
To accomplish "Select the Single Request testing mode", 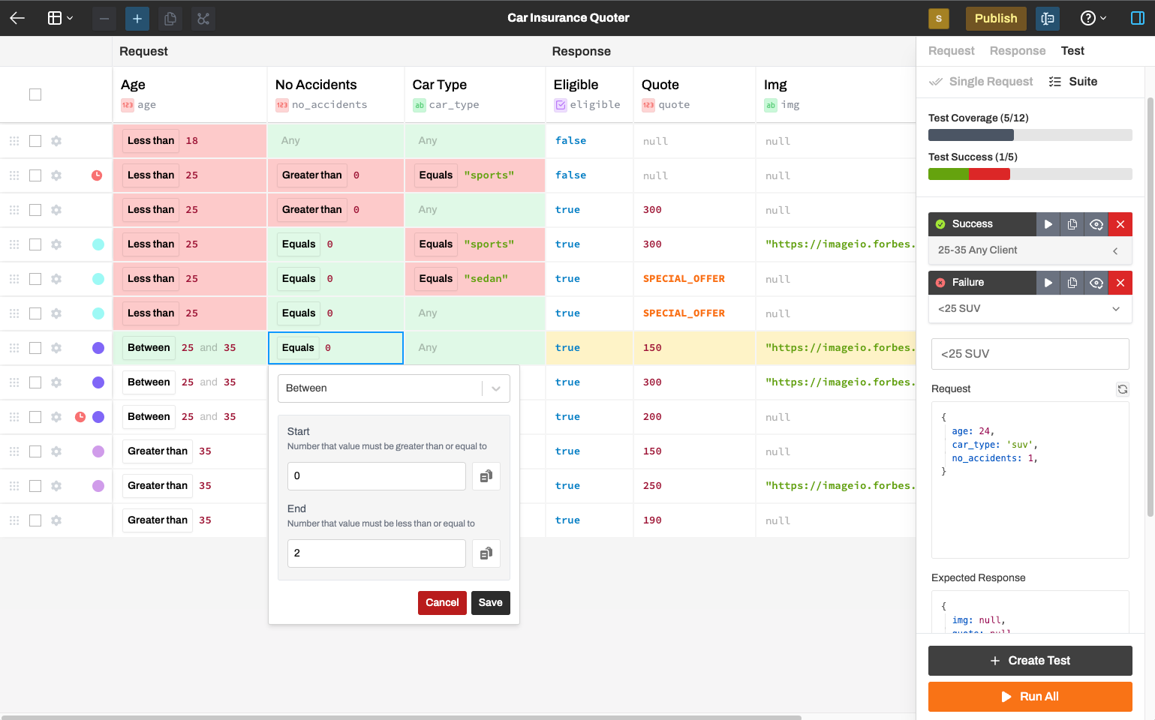I will tap(980, 81).
